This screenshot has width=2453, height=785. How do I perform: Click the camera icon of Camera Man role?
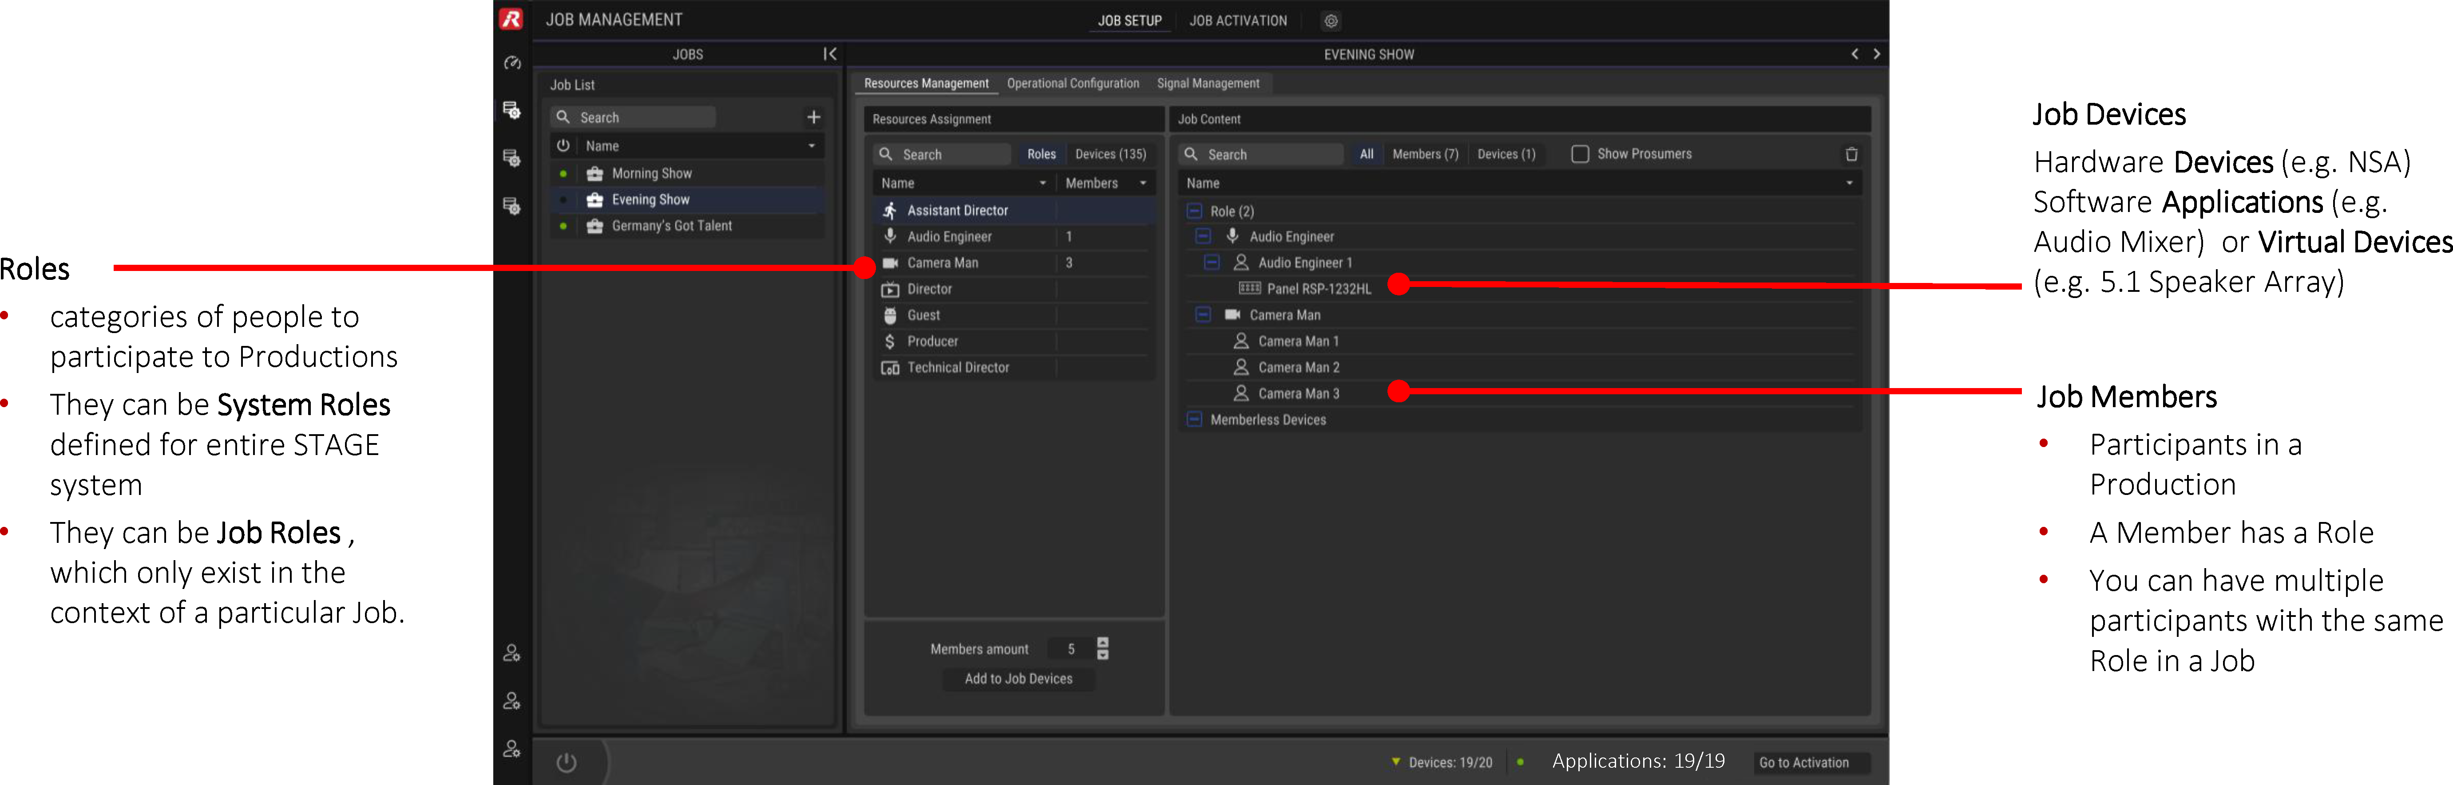(x=890, y=263)
